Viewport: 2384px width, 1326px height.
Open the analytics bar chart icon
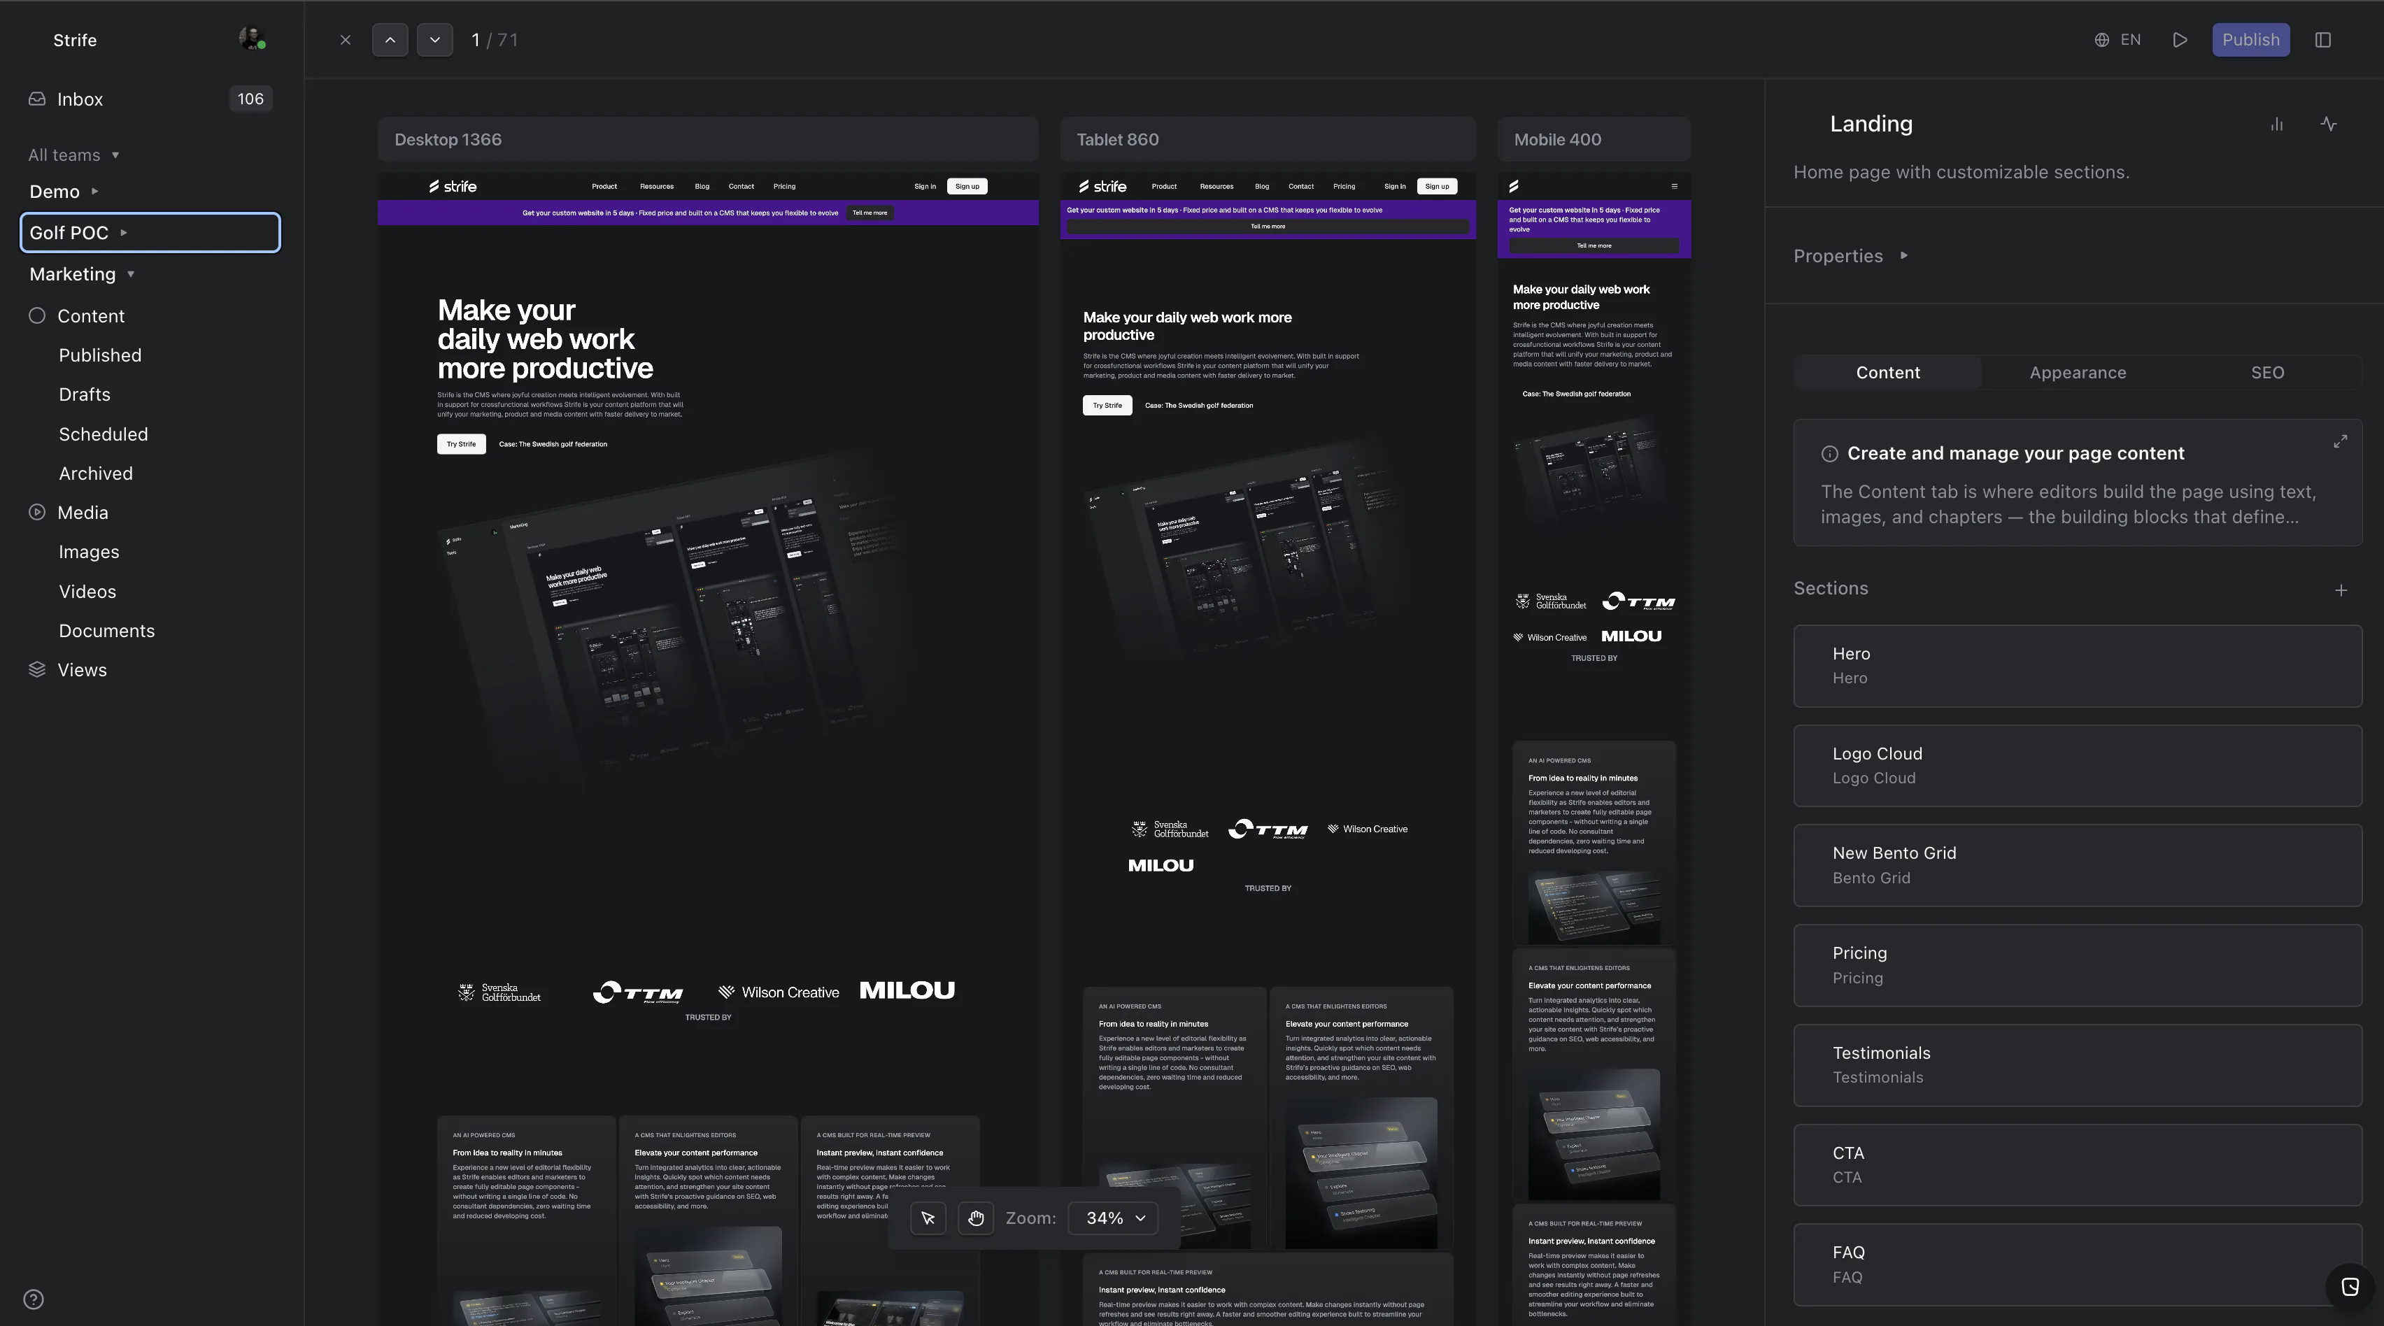pyautogui.click(x=2277, y=124)
